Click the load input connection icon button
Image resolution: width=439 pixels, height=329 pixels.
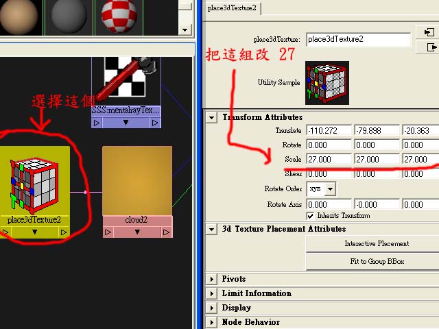point(429,32)
